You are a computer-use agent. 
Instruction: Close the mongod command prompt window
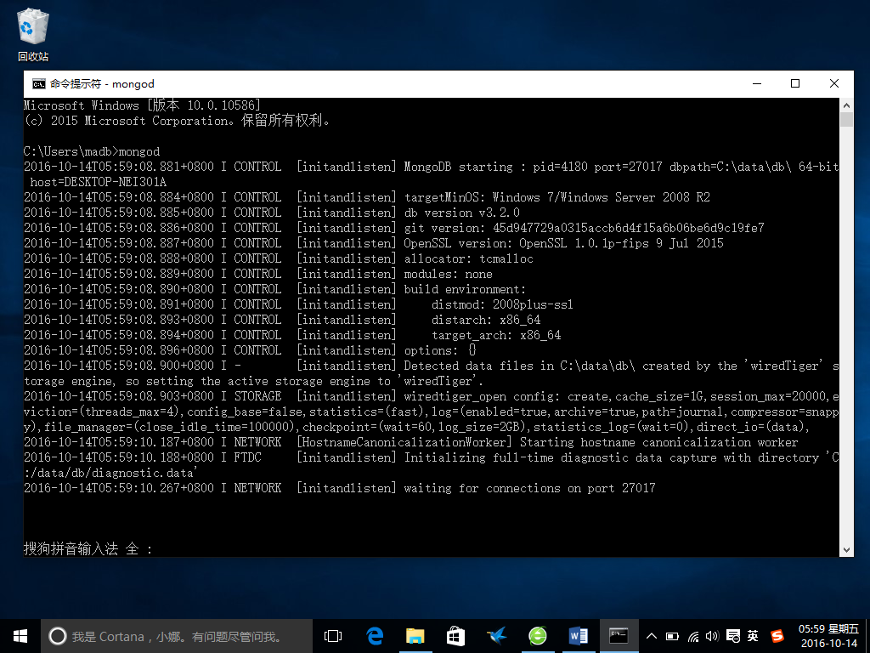coord(834,84)
